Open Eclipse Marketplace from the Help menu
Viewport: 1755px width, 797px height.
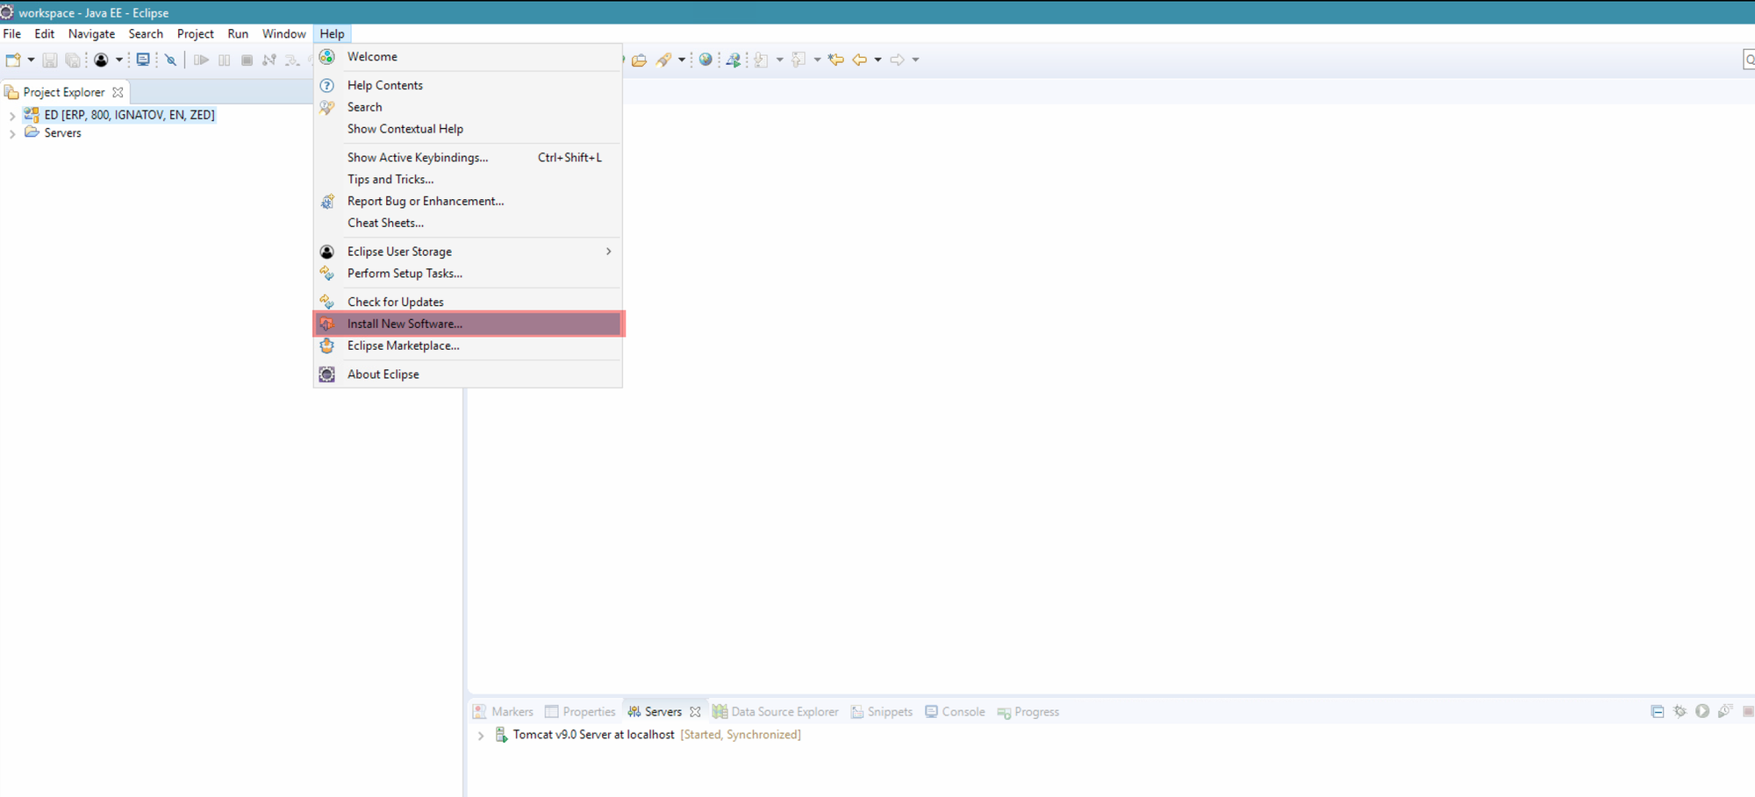pyautogui.click(x=468, y=345)
